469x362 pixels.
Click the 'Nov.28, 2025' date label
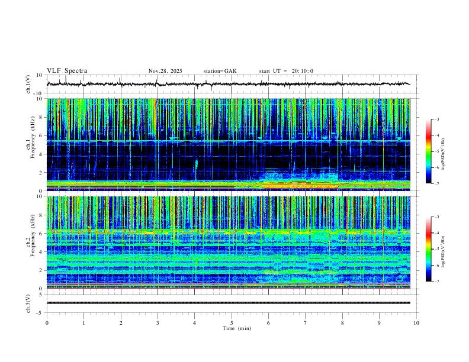point(165,71)
